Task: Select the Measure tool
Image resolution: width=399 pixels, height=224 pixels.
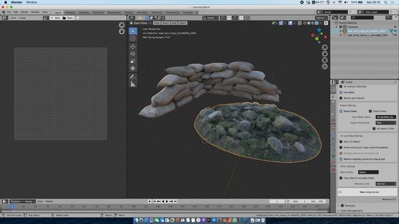Action: coord(133,84)
